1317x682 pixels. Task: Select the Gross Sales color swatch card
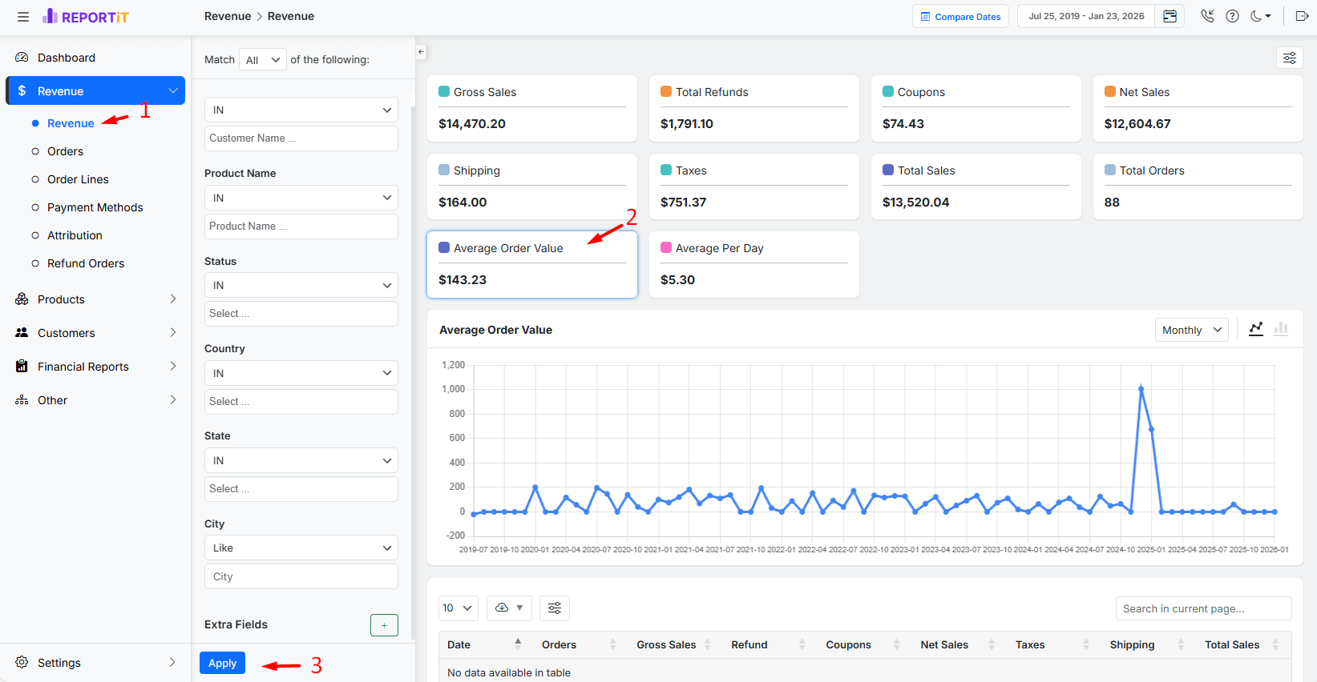tap(444, 92)
